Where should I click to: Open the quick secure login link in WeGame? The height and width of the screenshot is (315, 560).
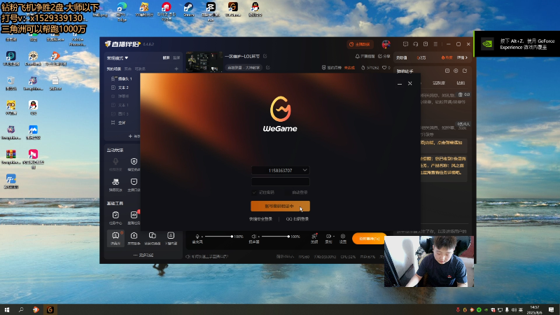click(260, 219)
